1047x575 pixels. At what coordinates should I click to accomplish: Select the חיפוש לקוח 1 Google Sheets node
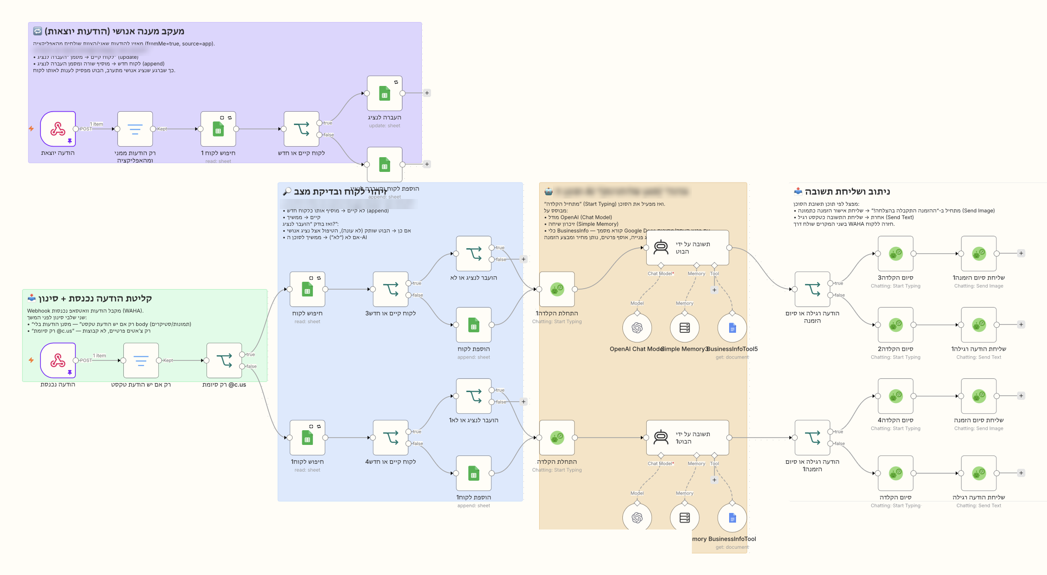[x=218, y=129]
